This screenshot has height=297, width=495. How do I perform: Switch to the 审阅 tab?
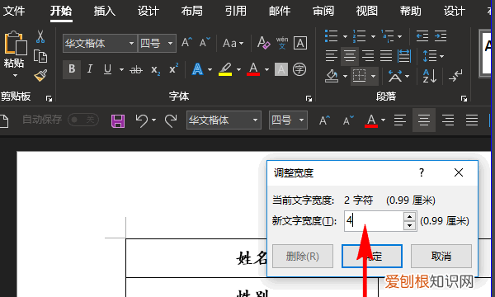(323, 11)
